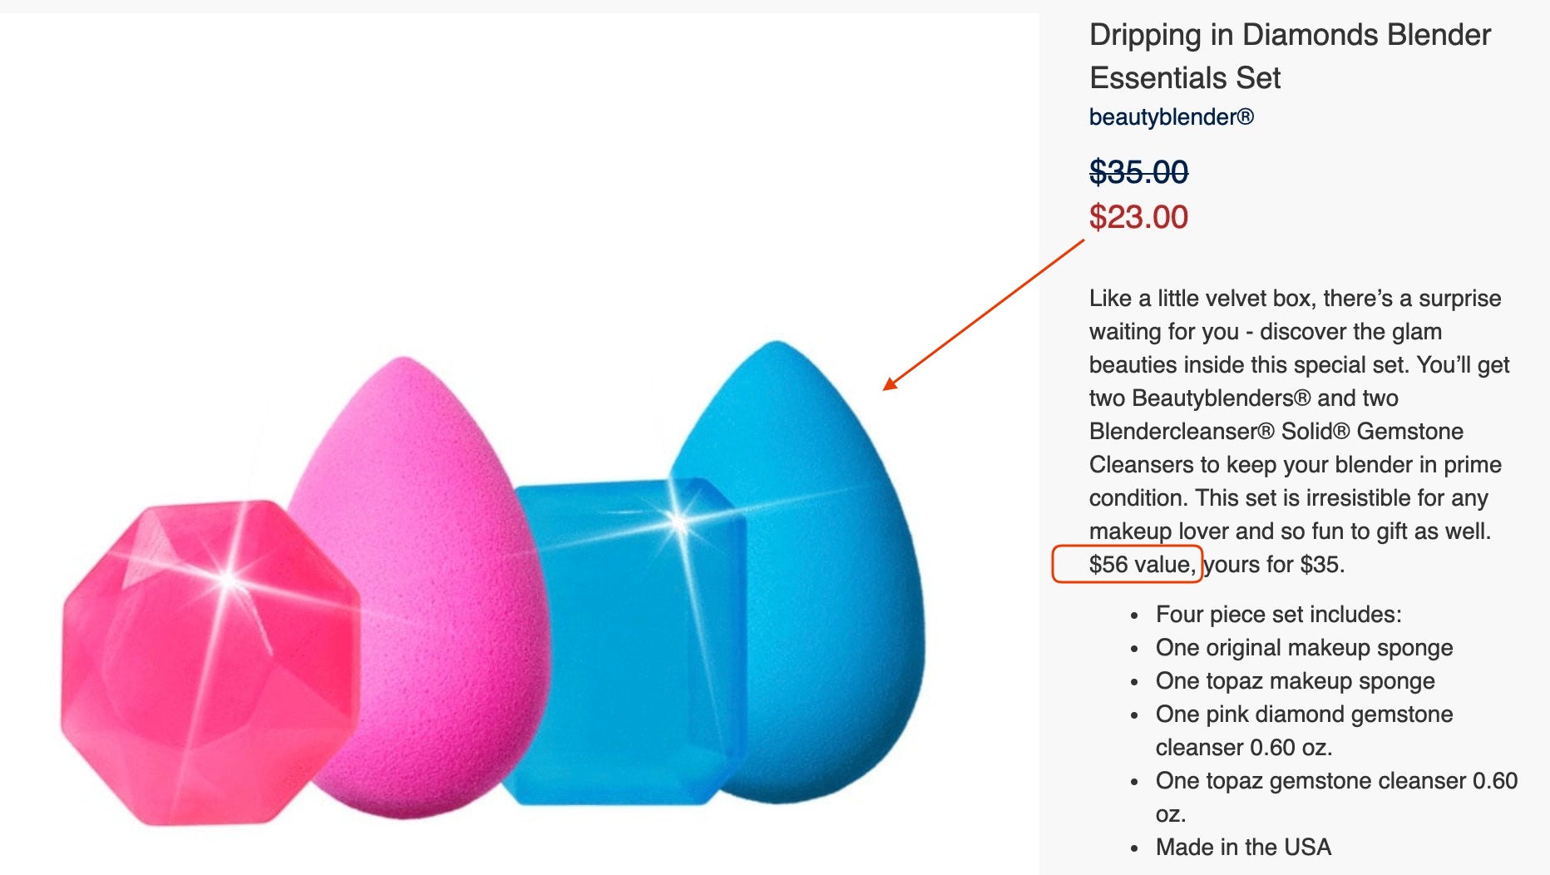Click the "One pink diamond gemstone cleanser" bullet
This screenshot has height=875, width=1550.
pos(1305,731)
